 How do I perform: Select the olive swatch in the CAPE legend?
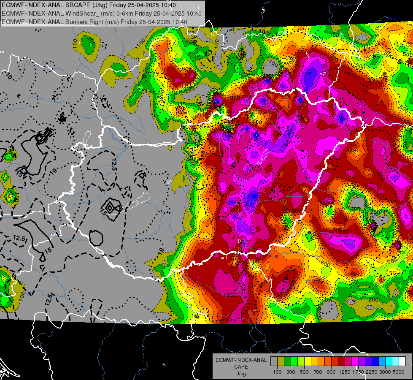point(281,361)
